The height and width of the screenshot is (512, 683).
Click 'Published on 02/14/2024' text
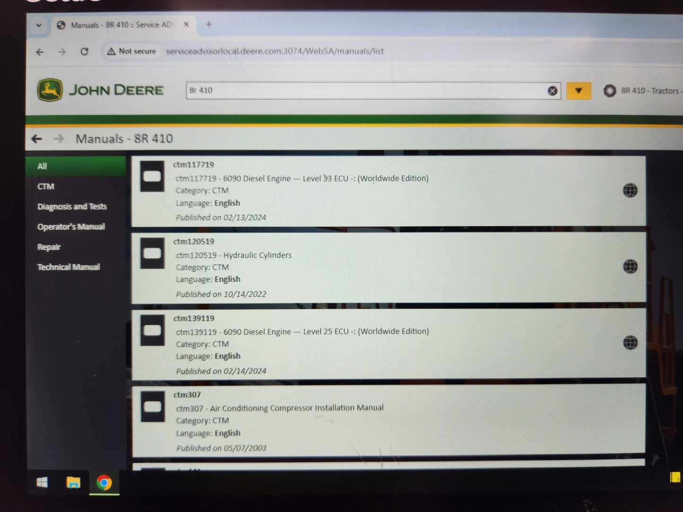[x=221, y=371]
